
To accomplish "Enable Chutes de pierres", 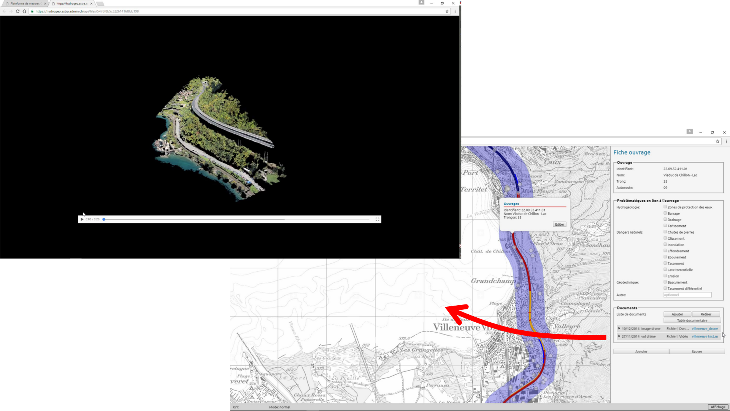I will coord(665,232).
